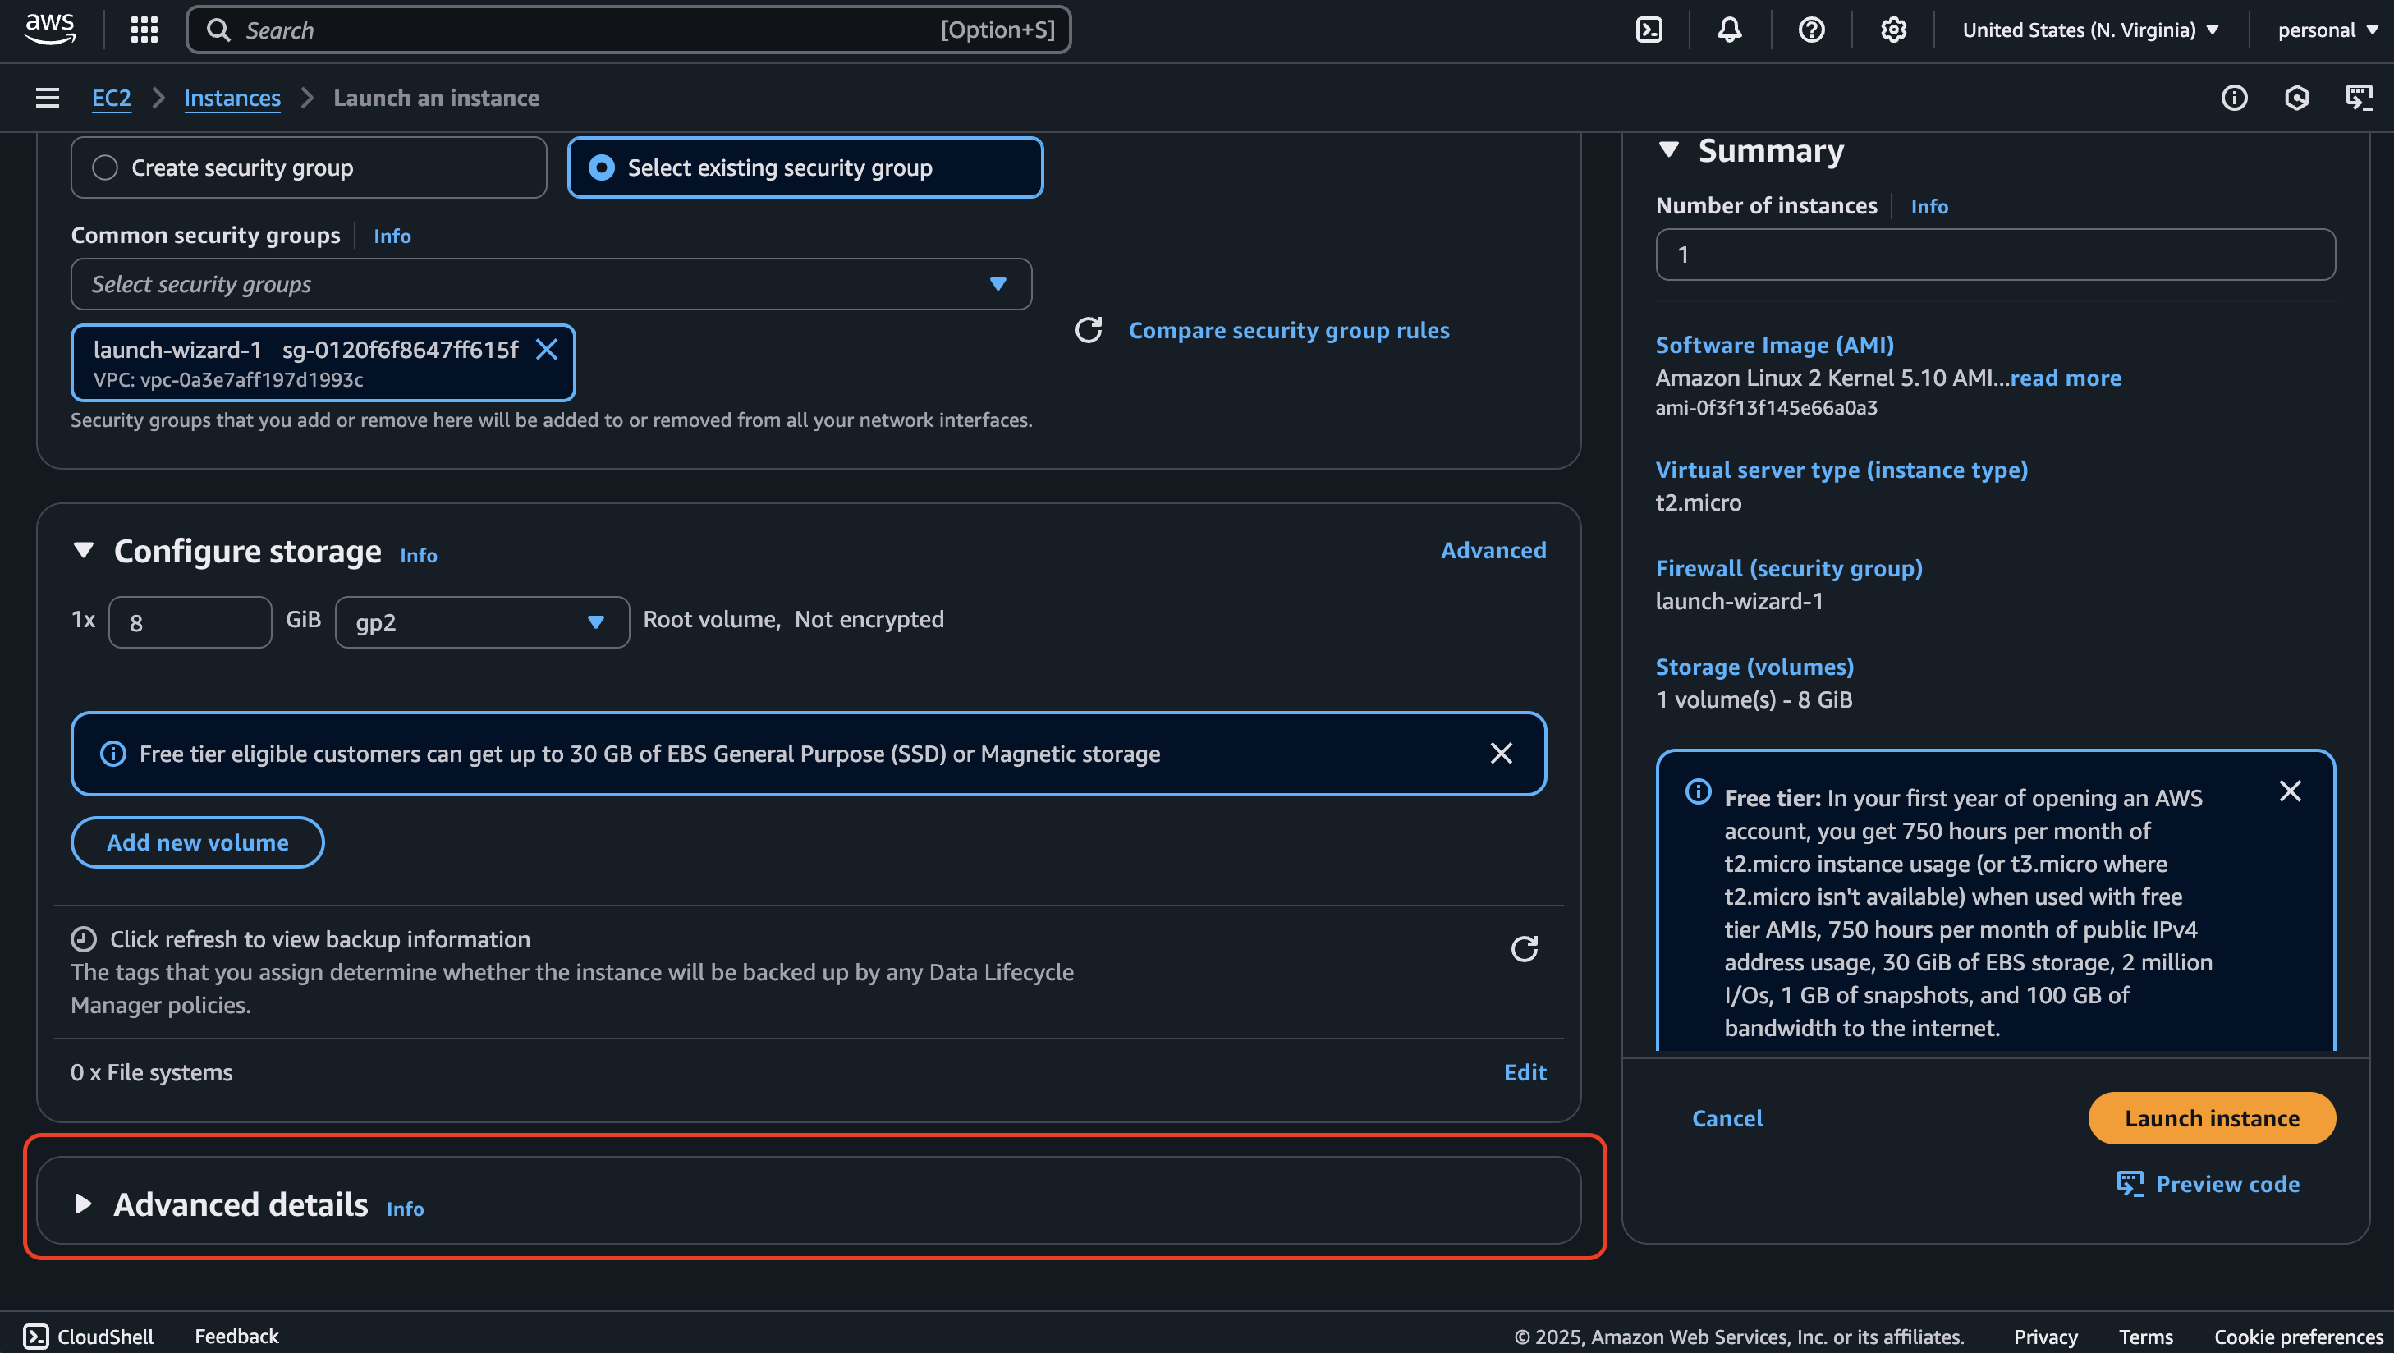This screenshot has width=2394, height=1353.
Task: Open the info panel circle icon in breadcrumb bar
Action: pyautogui.click(x=2234, y=98)
